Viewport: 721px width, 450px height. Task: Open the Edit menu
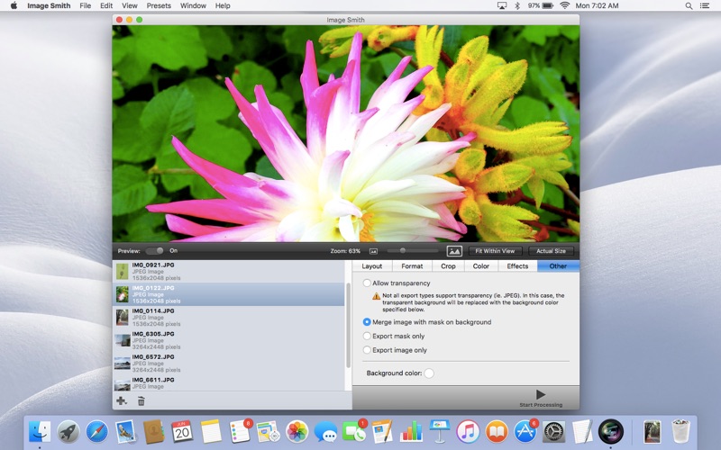[x=106, y=5]
